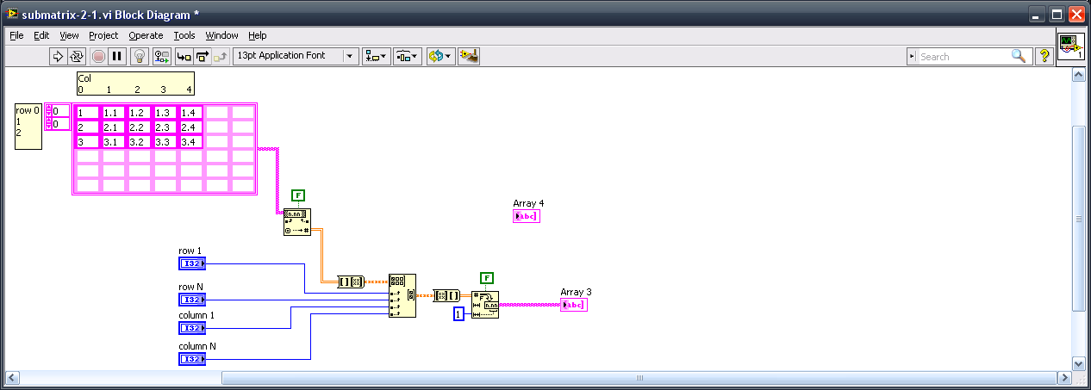Click the Array 4 label text

coord(528,204)
